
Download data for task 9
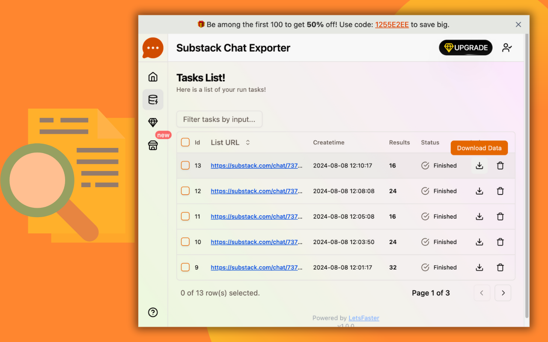coord(479,268)
